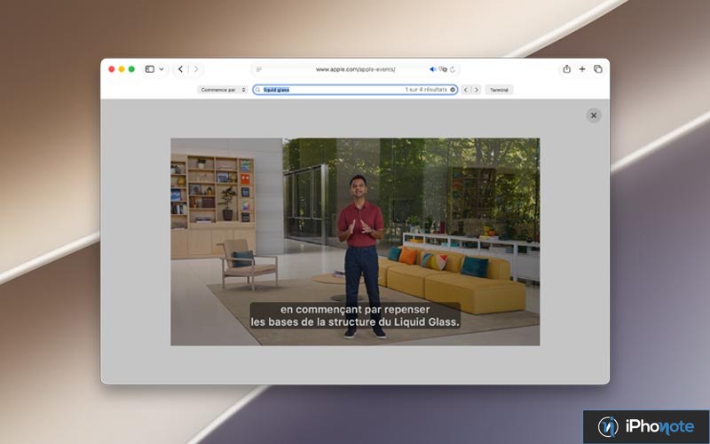Click the 'liquid glass' find field
The height and width of the screenshot is (444, 710).
coord(356,90)
